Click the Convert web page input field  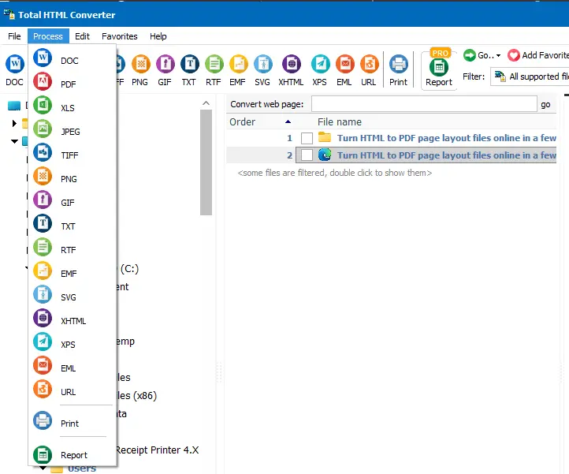tap(424, 104)
